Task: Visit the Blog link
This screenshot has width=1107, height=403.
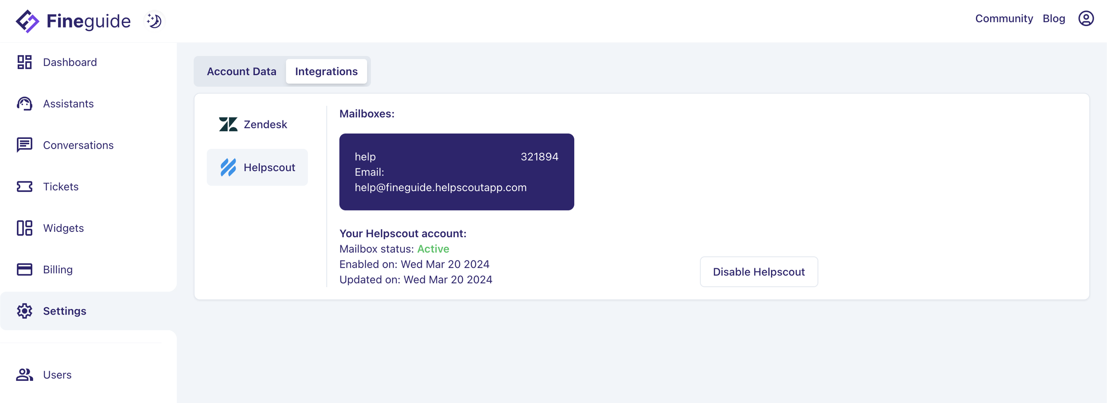Action: (x=1054, y=19)
